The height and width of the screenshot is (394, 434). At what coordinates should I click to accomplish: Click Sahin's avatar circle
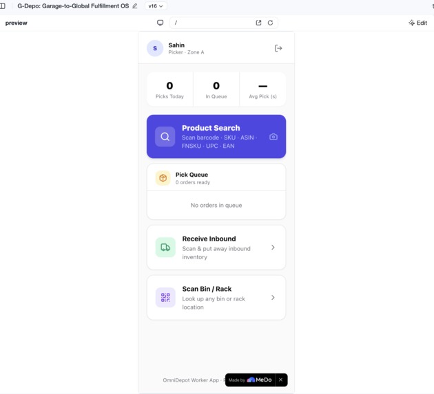click(155, 48)
